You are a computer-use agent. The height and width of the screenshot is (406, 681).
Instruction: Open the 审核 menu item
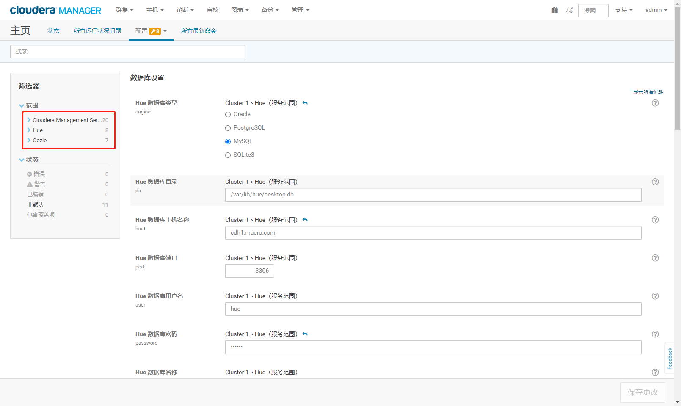(212, 10)
